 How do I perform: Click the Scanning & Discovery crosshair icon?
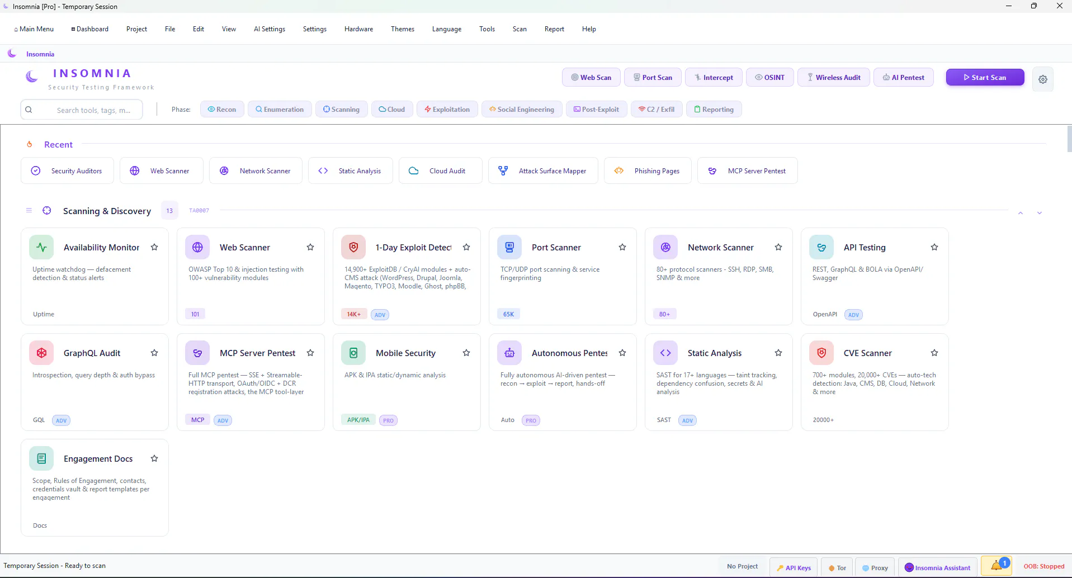coord(47,211)
